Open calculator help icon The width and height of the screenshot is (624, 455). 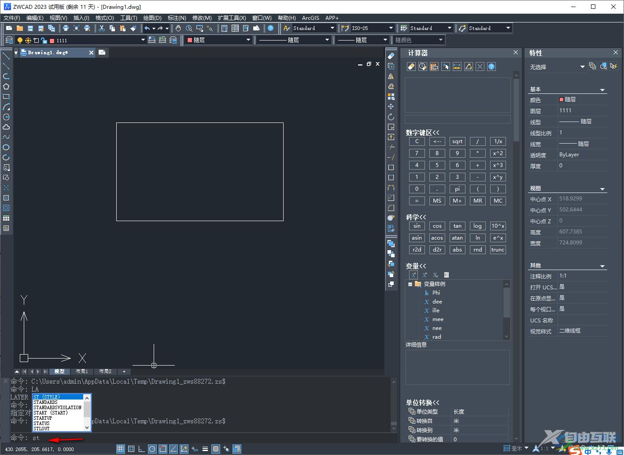click(x=491, y=67)
